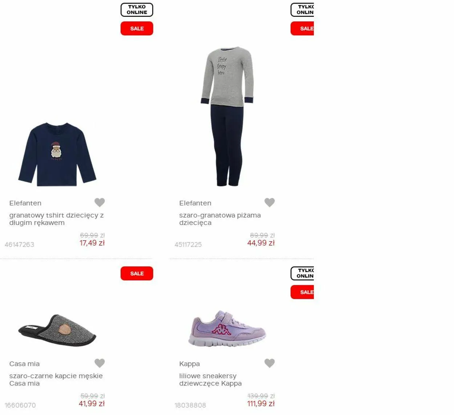Open szaro-granatowa piżama dziecięca title link

coord(220,219)
